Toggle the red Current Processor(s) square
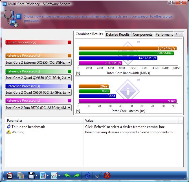The width and height of the screenshot is (189, 182). point(70,42)
